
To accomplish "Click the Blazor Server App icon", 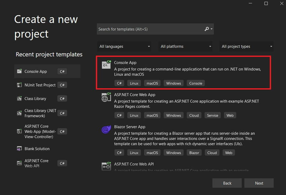I will pos(106,129).
